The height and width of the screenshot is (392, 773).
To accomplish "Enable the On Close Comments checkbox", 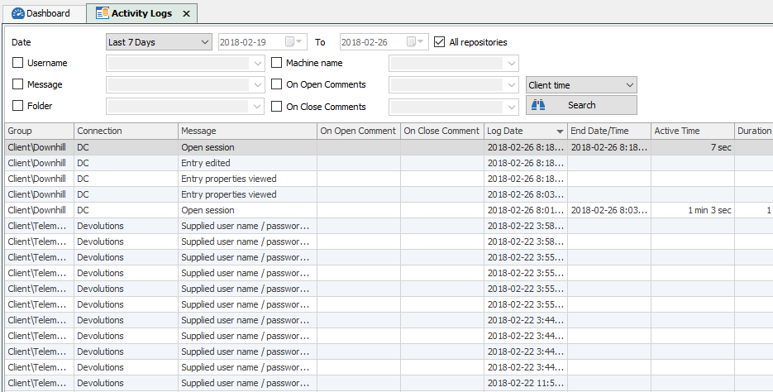I will tap(277, 106).
